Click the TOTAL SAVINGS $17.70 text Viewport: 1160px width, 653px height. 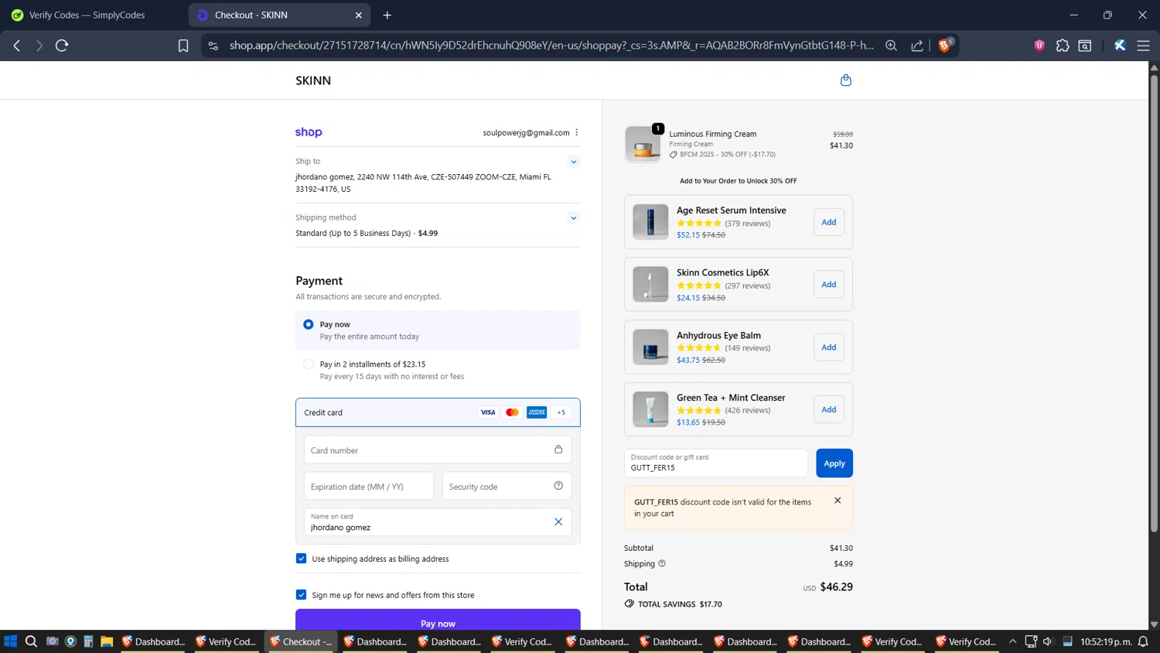point(680,604)
